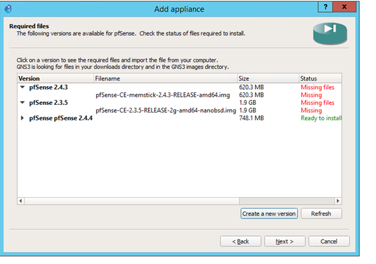The width and height of the screenshot is (376, 264).
Task: Click the Version column header
Action: click(56, 79)
